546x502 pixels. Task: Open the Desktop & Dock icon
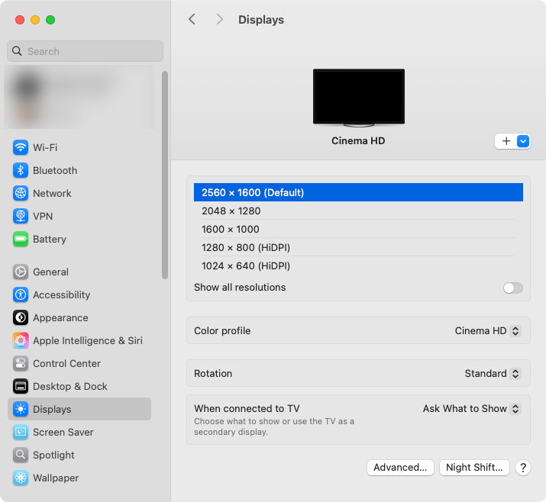click(x=21, y=386)
